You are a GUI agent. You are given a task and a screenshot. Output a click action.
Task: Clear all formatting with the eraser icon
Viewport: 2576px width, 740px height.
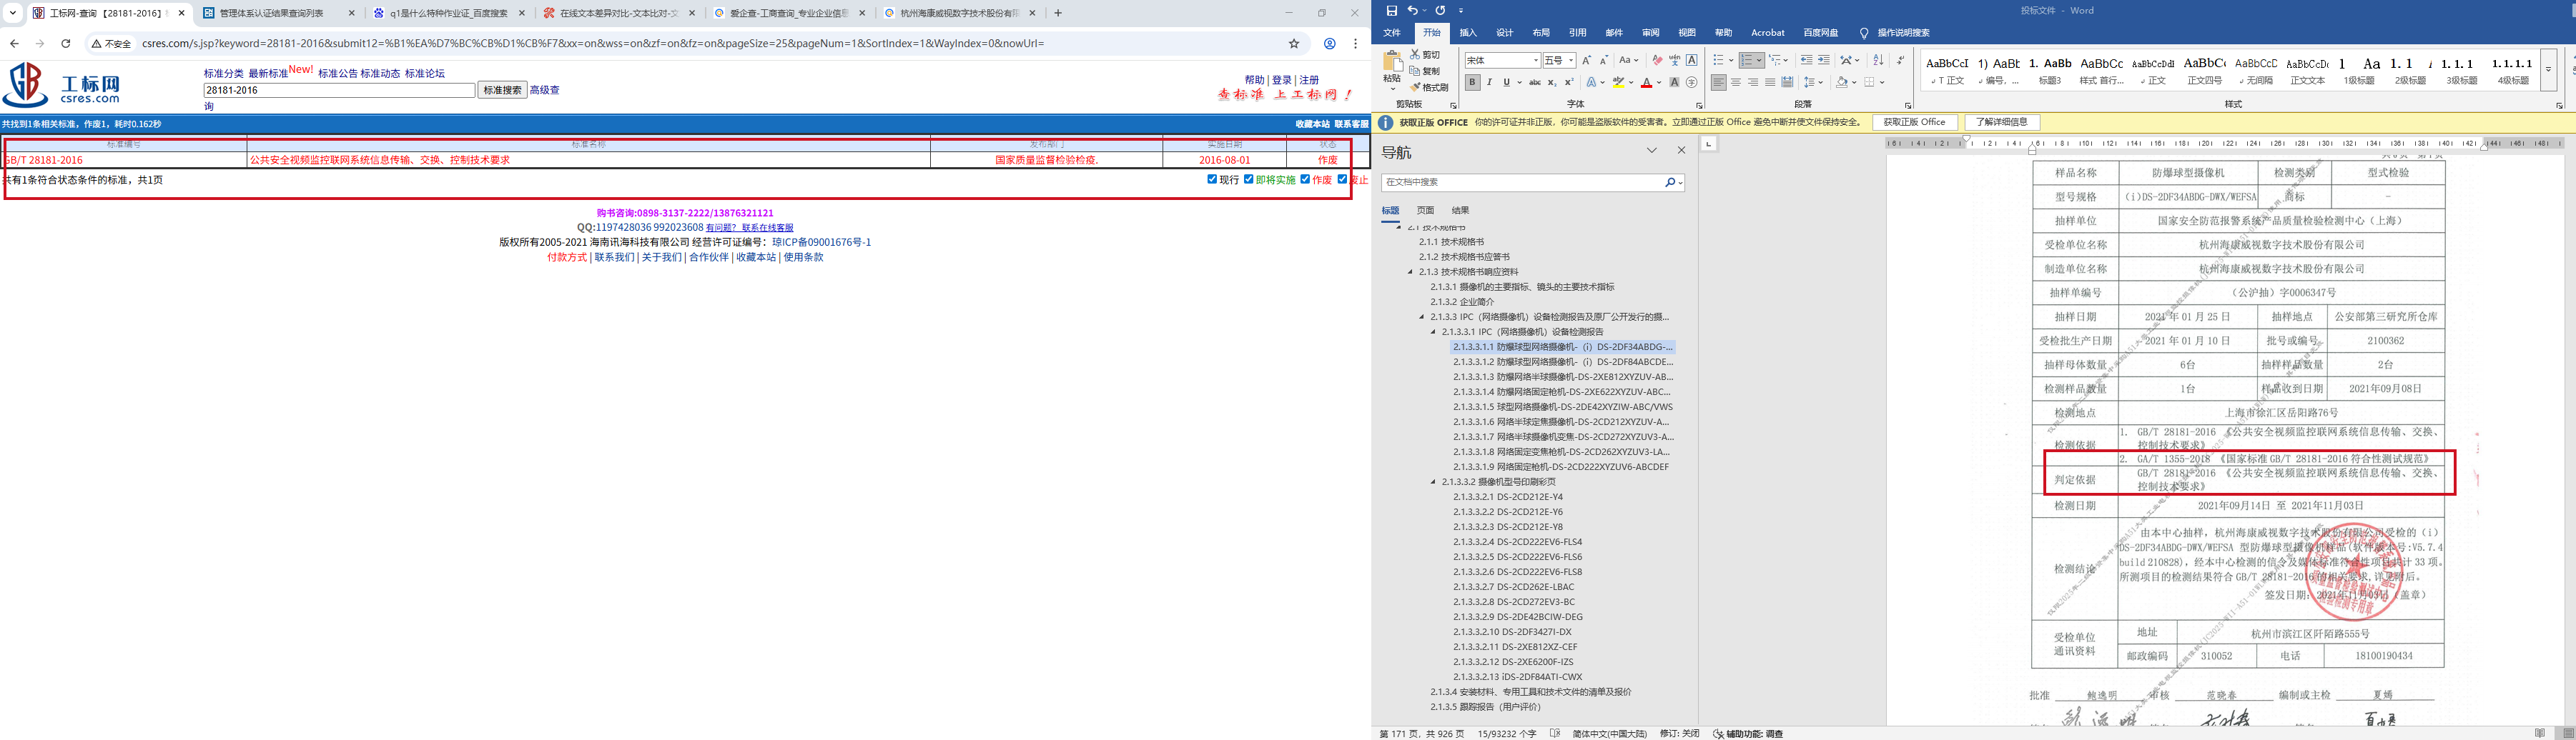tap(1657, 60)
